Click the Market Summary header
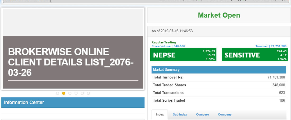291x120 pixels. tap(219, 70)
